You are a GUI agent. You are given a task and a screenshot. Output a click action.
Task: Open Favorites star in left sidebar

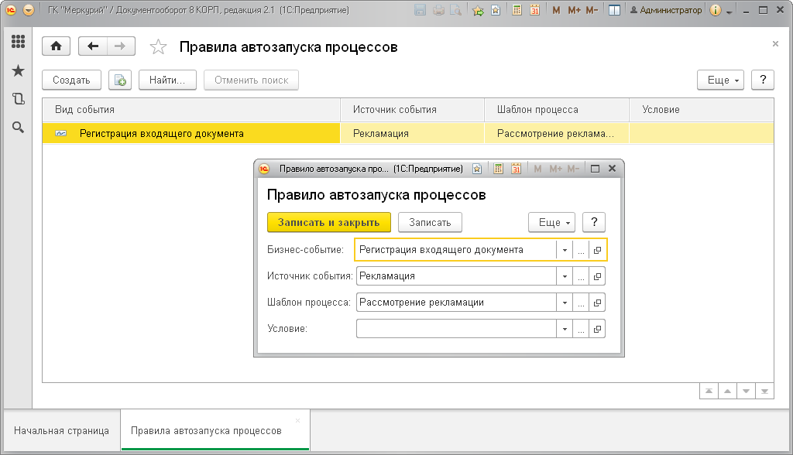(x=19, y=70)
